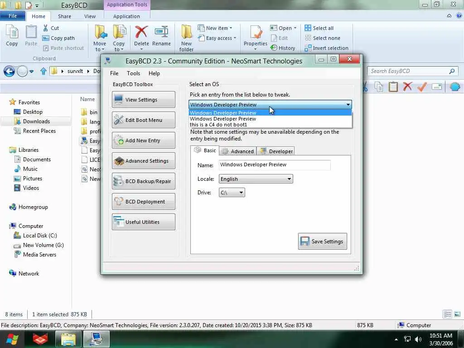Open Edit Boot Menu section
Viewport: 464px width, 348px height.
pos(144,120)
